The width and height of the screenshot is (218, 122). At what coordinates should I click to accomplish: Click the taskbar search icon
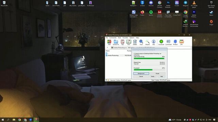click(8, 120)
